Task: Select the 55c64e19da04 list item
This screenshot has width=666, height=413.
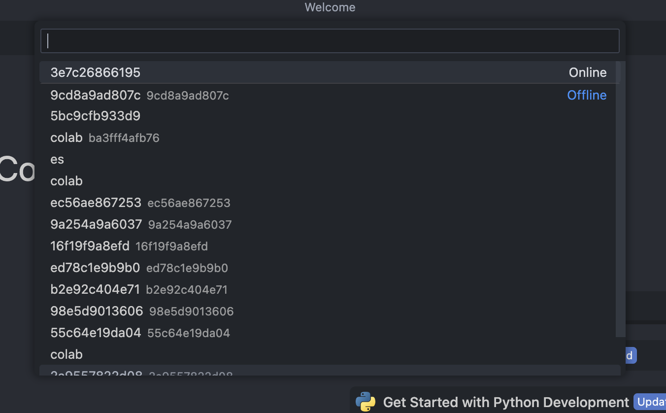Action: point(96,333)
